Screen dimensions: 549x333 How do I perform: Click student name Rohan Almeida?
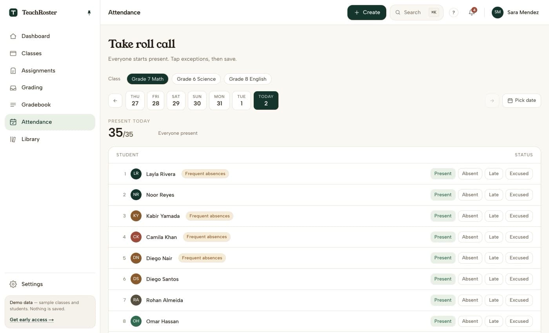point(165,300)
